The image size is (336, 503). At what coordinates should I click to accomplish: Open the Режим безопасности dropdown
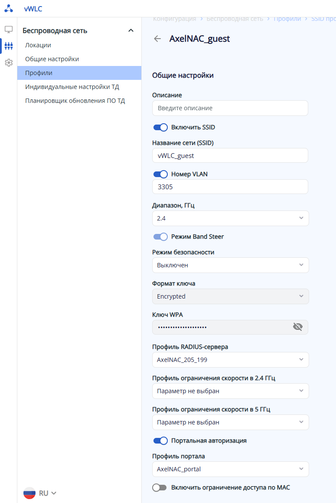(230, 265)
